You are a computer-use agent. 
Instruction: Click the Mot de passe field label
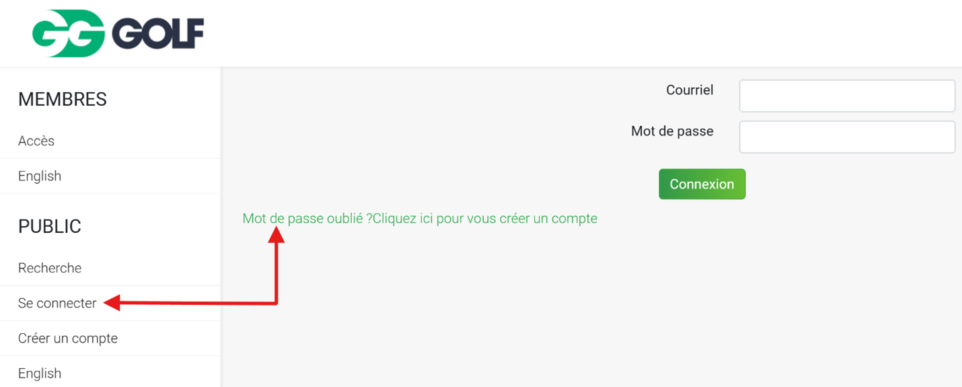click(672, 131)
